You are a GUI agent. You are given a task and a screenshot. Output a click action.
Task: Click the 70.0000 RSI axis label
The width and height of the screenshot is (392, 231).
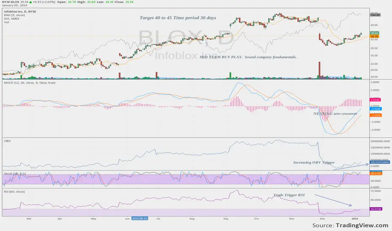point(376,191)
